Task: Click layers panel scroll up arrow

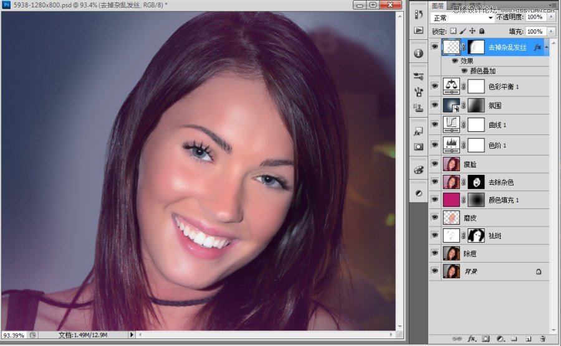Action: point(554,43)
